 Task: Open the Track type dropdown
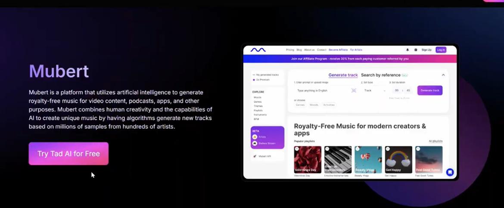coord(374,91)
